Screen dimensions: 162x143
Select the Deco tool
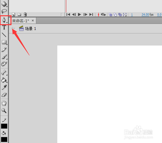[x=4, y=64]
